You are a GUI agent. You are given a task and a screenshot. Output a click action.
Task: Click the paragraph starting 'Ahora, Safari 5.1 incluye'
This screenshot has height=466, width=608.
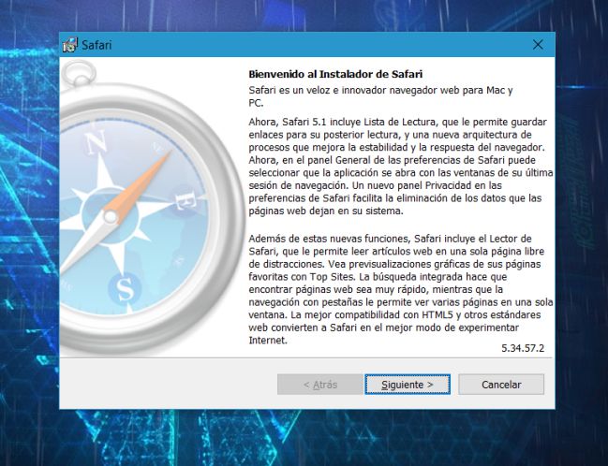pyautogui.click(x=401, y=167)
